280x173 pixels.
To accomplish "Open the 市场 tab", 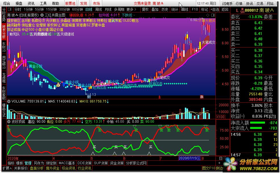I will click(x=97, y=3).
